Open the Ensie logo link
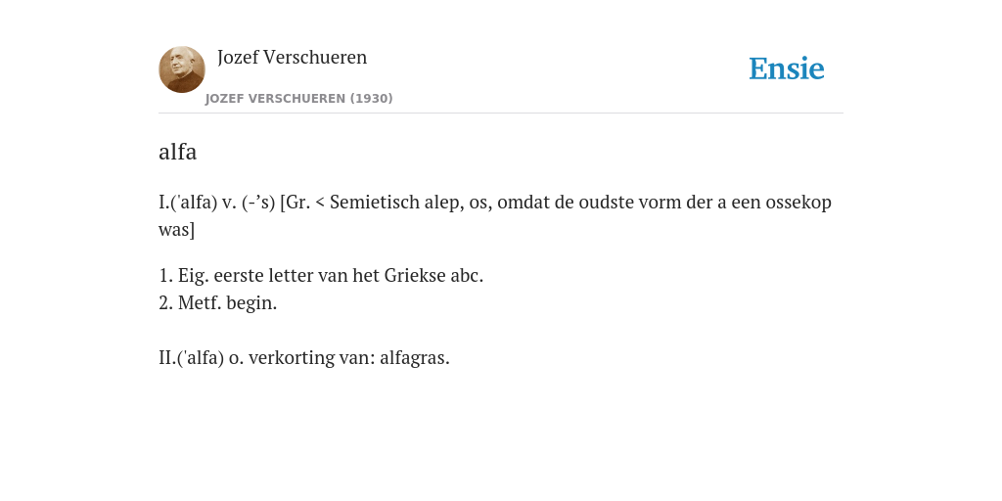Screen dimensions: 1002x501 pos(786,68)
